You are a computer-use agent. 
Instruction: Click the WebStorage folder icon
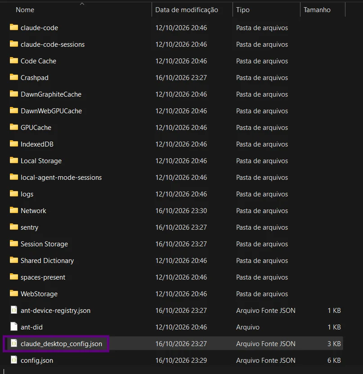tap(14, 294)
